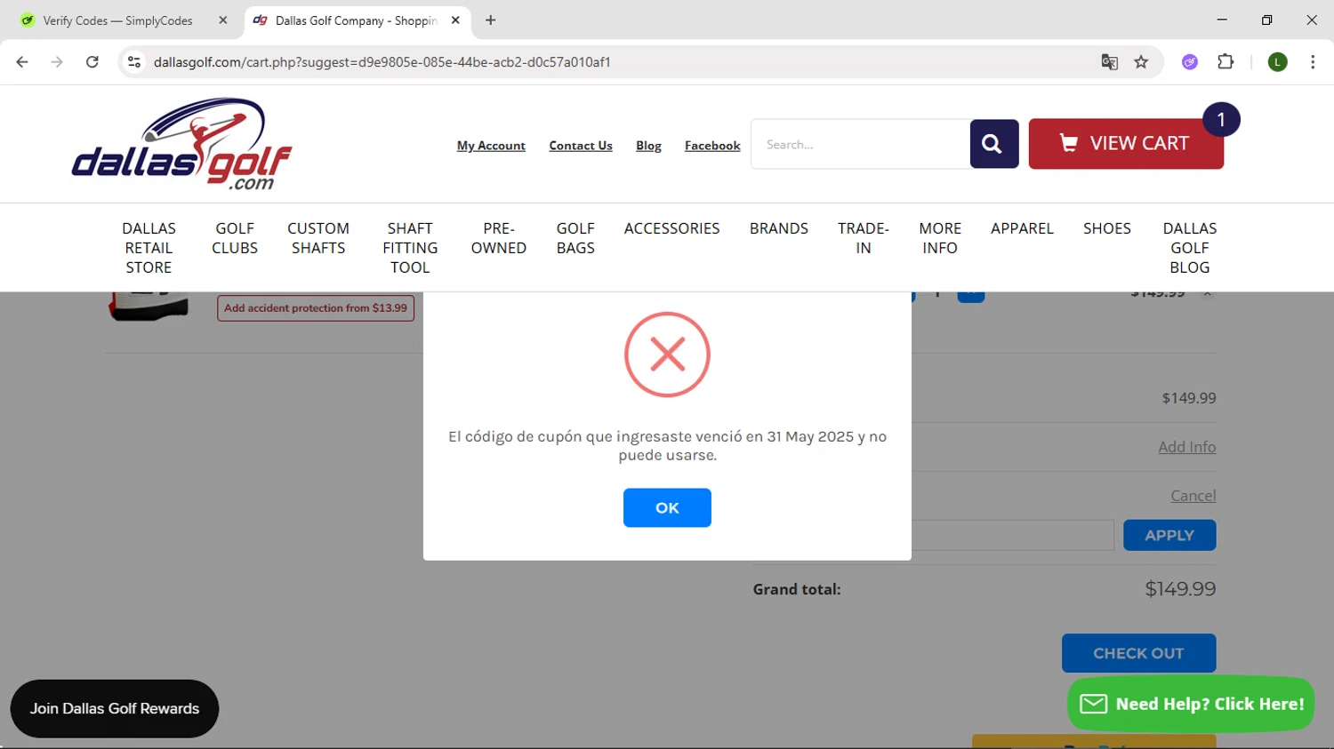Click the Grand total label

tap(797, 589)
